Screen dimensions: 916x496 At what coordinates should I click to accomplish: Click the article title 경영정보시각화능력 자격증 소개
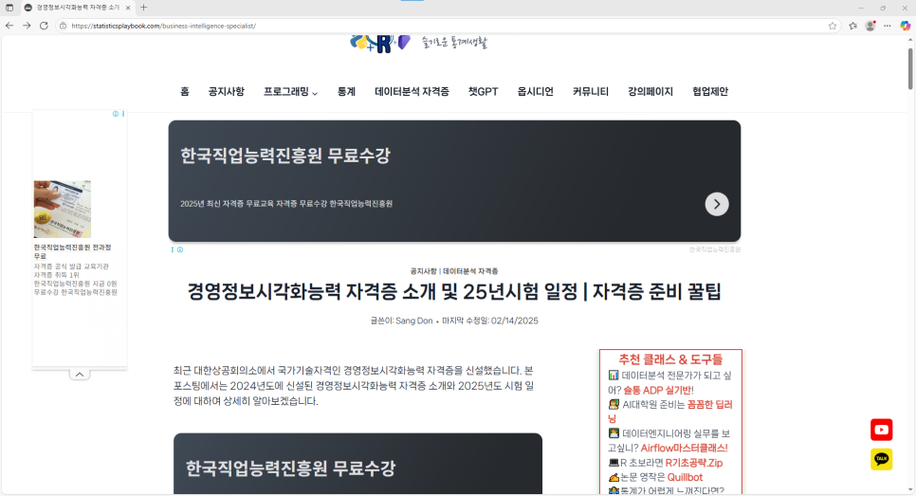click(454, 291)
